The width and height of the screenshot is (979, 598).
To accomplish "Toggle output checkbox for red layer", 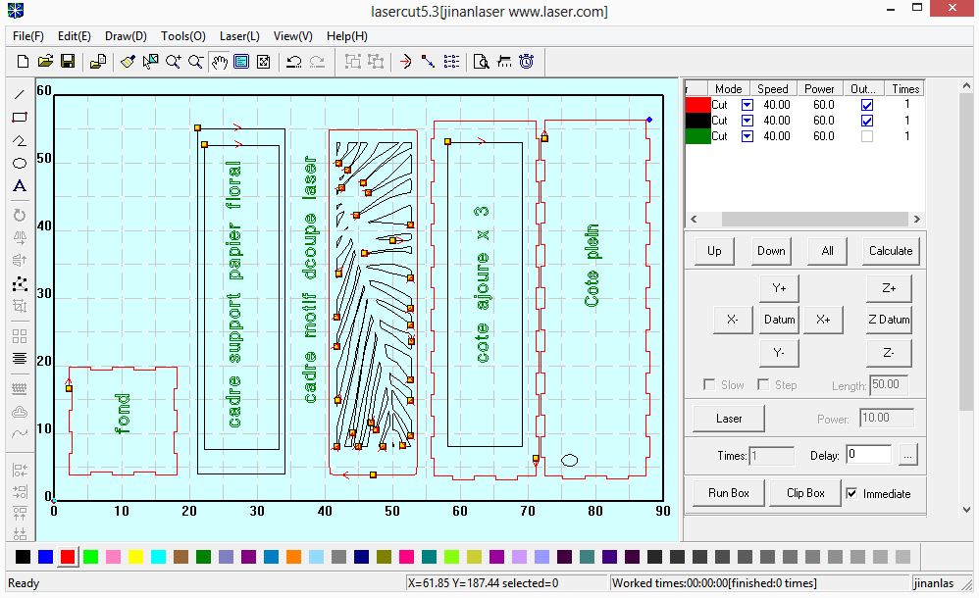I will pos(866,105).
